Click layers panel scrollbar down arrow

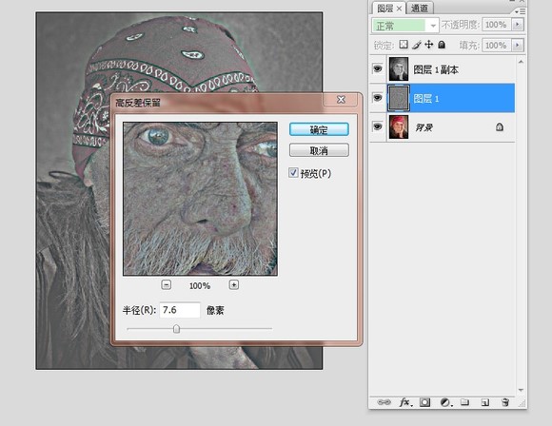point(521,390)
